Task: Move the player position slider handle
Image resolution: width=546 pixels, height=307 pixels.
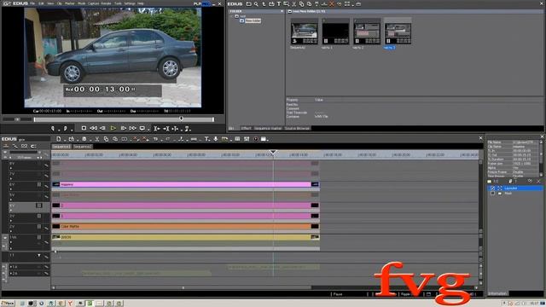Action: 181,119
